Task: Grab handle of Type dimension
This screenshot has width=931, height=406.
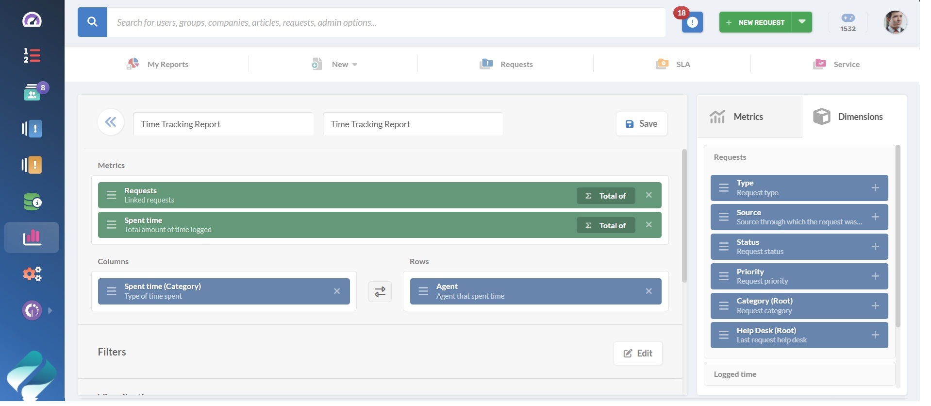Action: tap(724, 188)
